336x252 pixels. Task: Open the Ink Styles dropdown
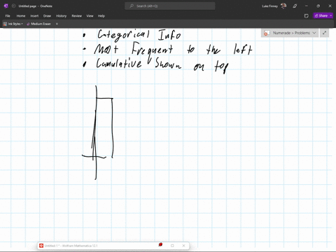coord(13,24)
